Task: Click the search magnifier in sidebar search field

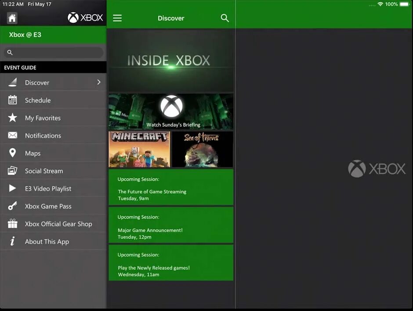Action: click(10, 53)
